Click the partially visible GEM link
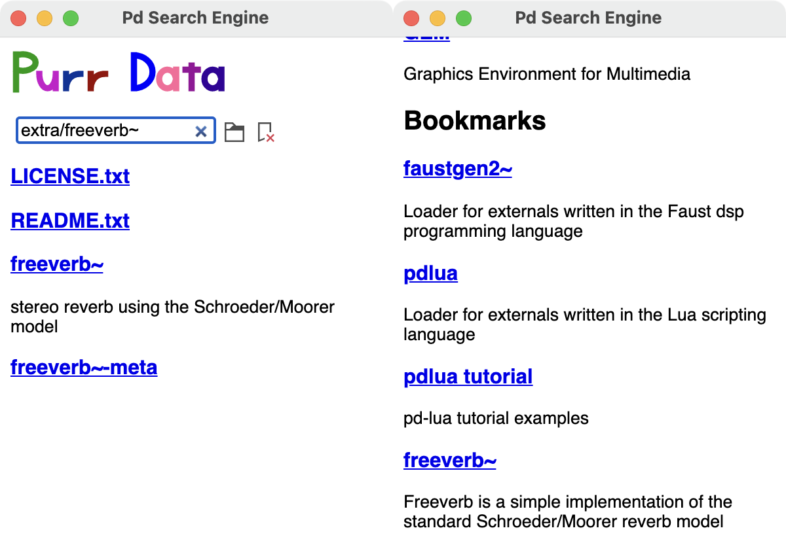 point(427,39)
